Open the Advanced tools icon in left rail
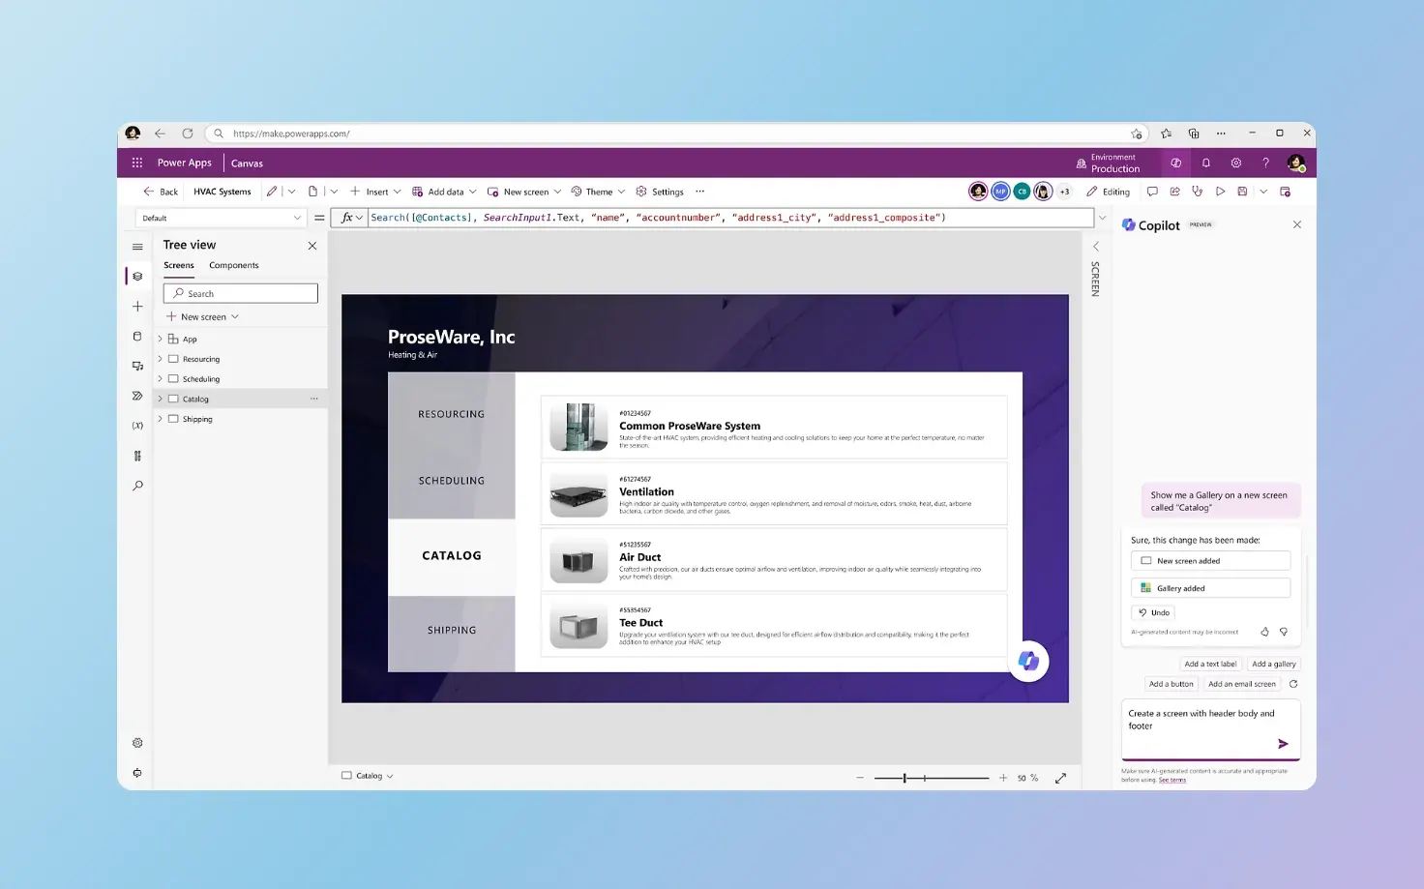This screenshot has width=1424, height=889. pyautogui.click(x=137, y=456)
